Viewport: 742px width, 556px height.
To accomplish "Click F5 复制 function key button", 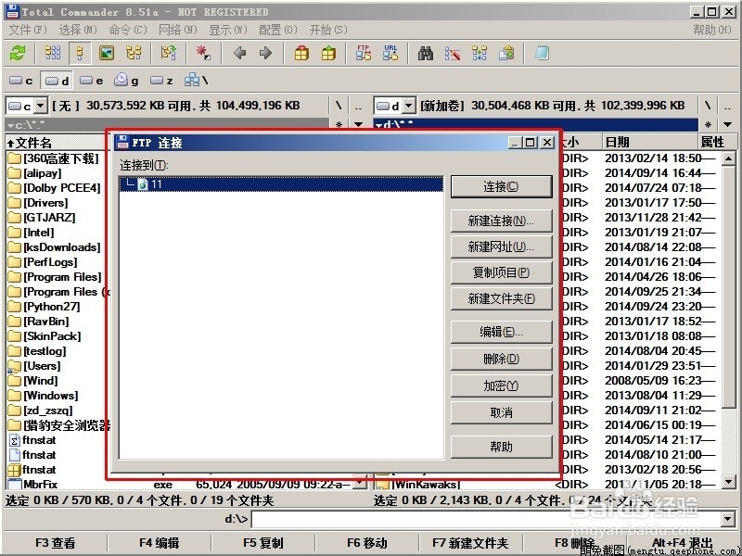I will pos(263,543).
